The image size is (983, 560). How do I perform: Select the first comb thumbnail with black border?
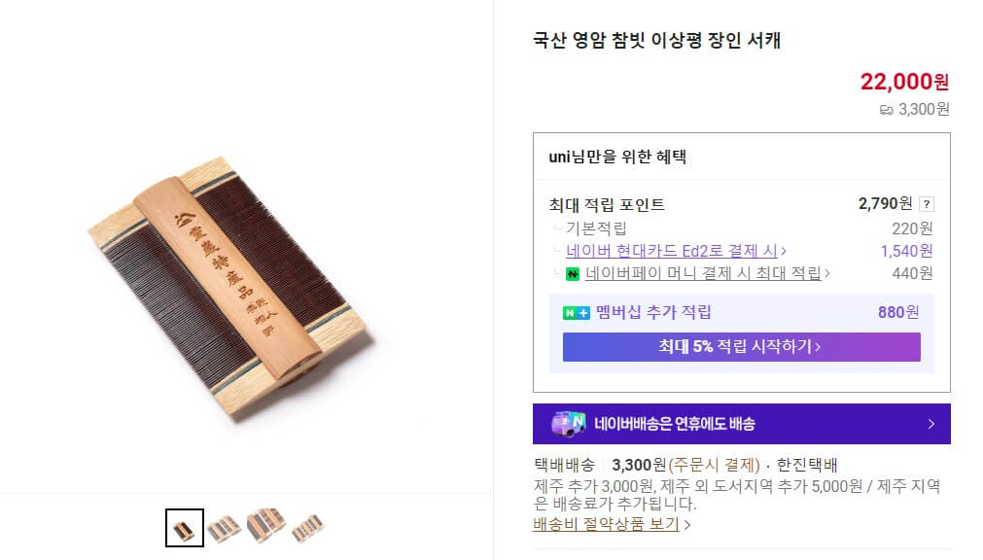click(x=184, y=528)
